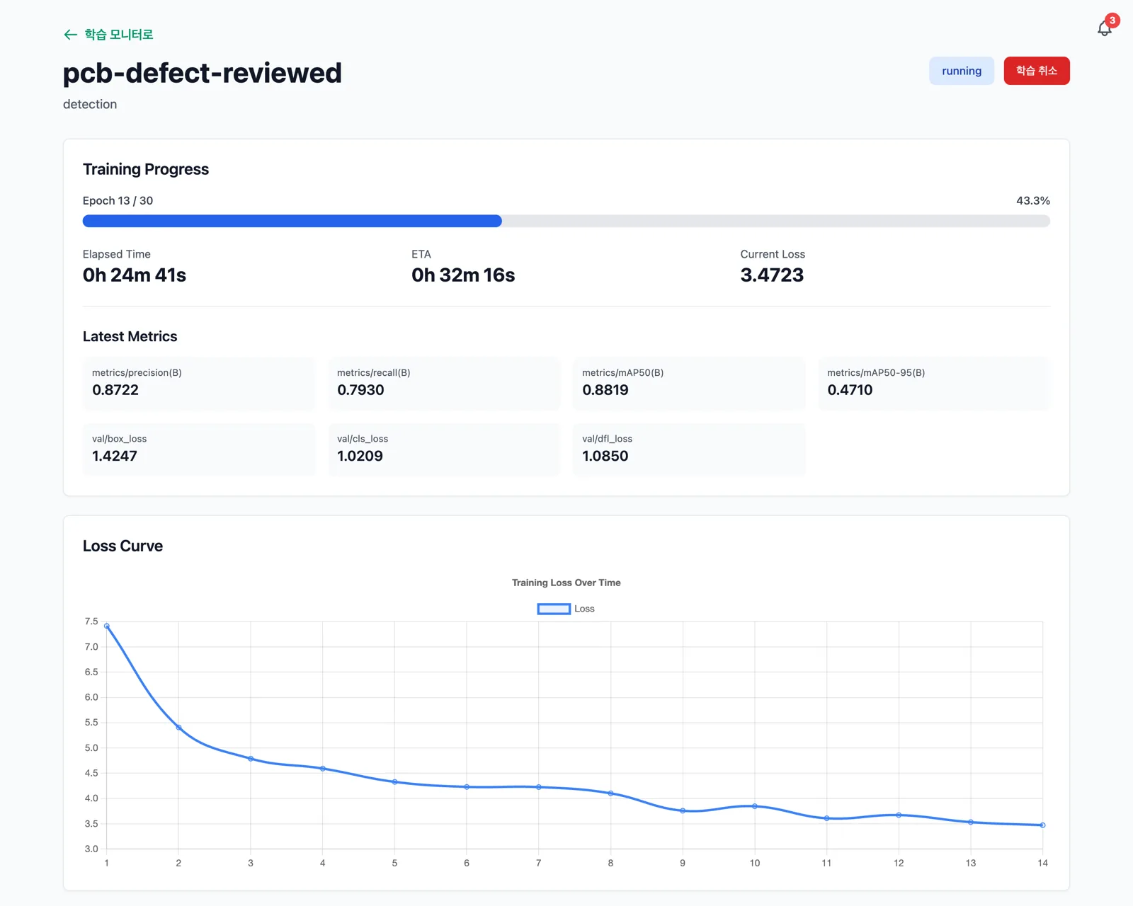The width and height of the screenshot is (1133, 906).
Task: Select the pcb-defect-reviewed title
Action: click(x=203, y=73)
